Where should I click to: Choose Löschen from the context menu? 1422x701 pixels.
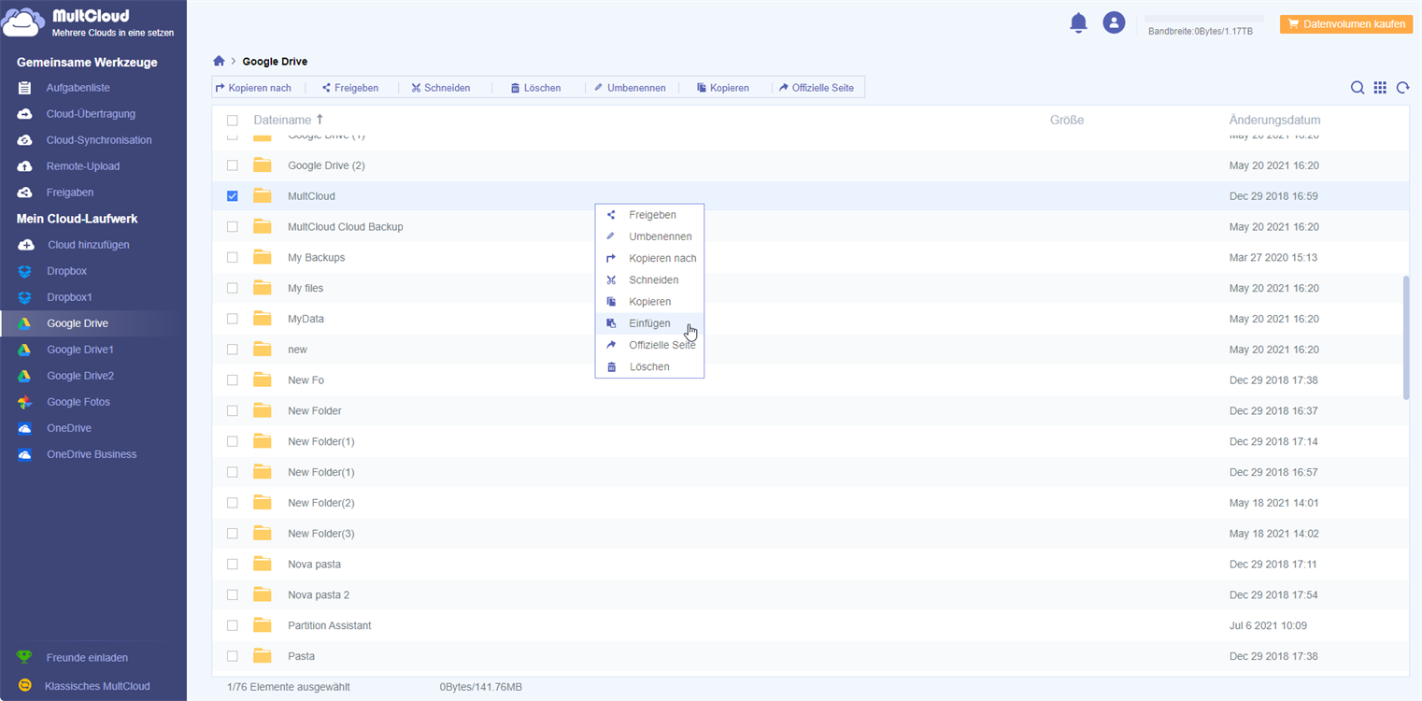pos(649,367)
